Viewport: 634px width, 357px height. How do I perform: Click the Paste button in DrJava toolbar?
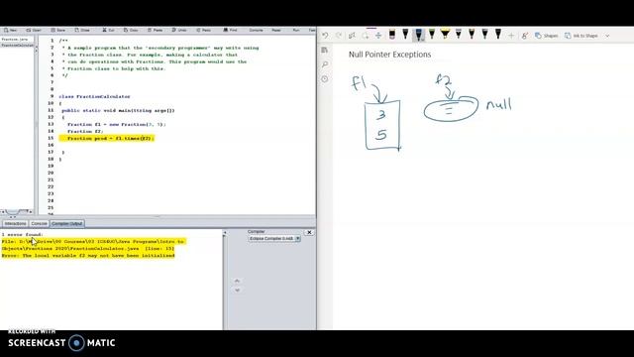tap(155, 30)
